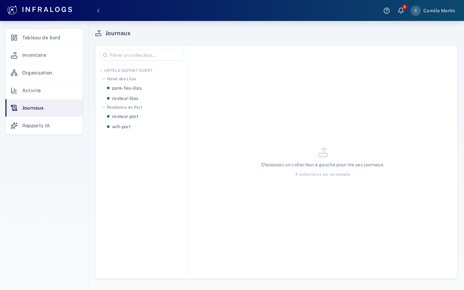Collapse the Résidence du Port branch
Viewport: 464px width, 290px height.
[x=104, y=107]
